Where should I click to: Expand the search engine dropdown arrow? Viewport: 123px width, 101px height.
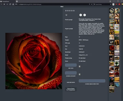click(x=110, y=4)
